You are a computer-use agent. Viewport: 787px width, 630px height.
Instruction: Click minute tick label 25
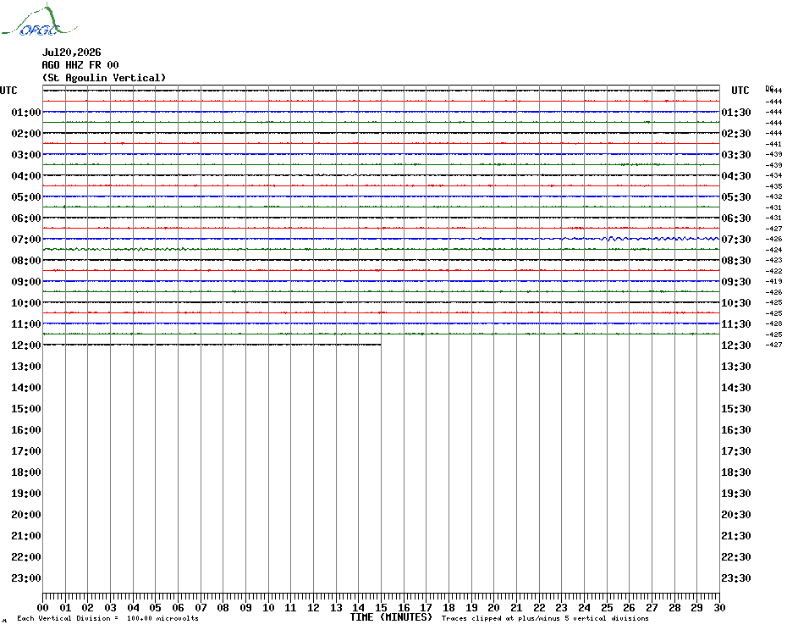tap(607, 608)
